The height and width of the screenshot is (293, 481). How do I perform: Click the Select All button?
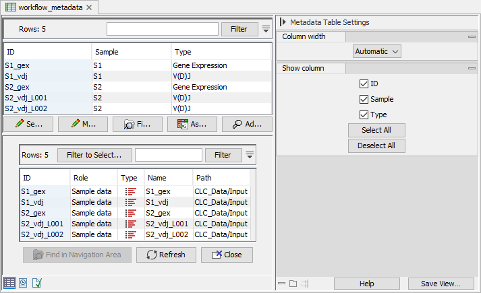[x=376, y=130]
